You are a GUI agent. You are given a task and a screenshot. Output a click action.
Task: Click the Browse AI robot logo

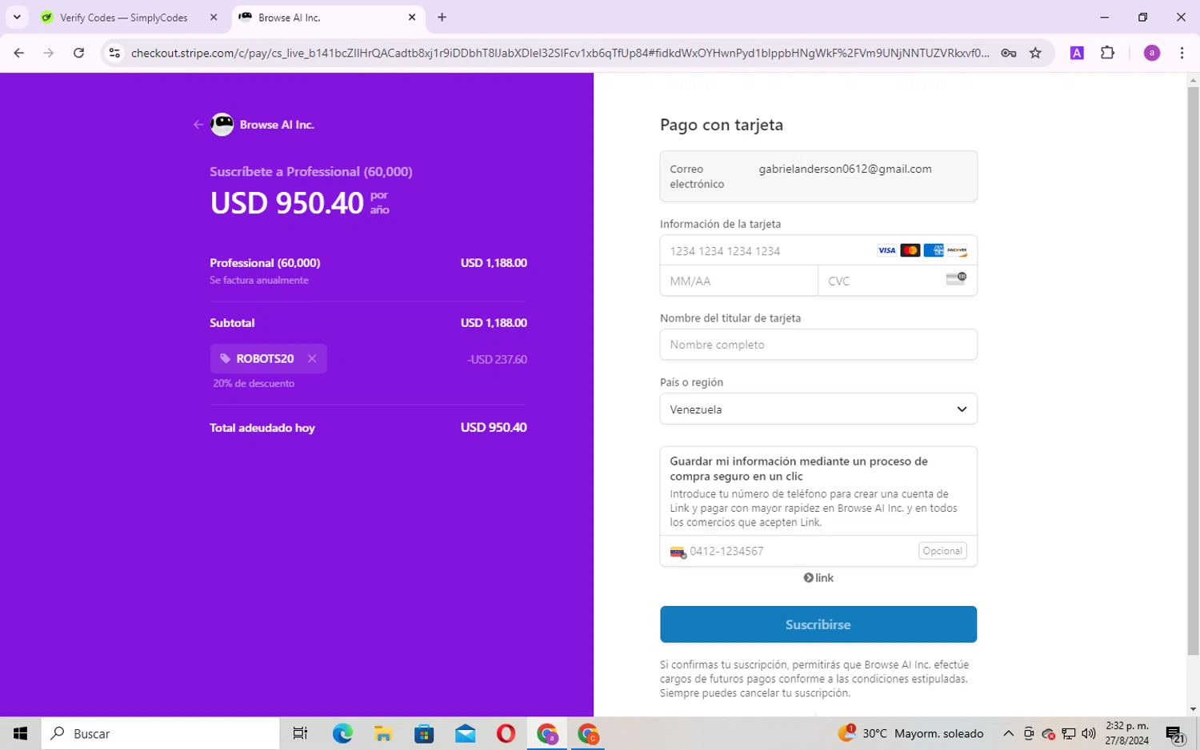point(222,125)
